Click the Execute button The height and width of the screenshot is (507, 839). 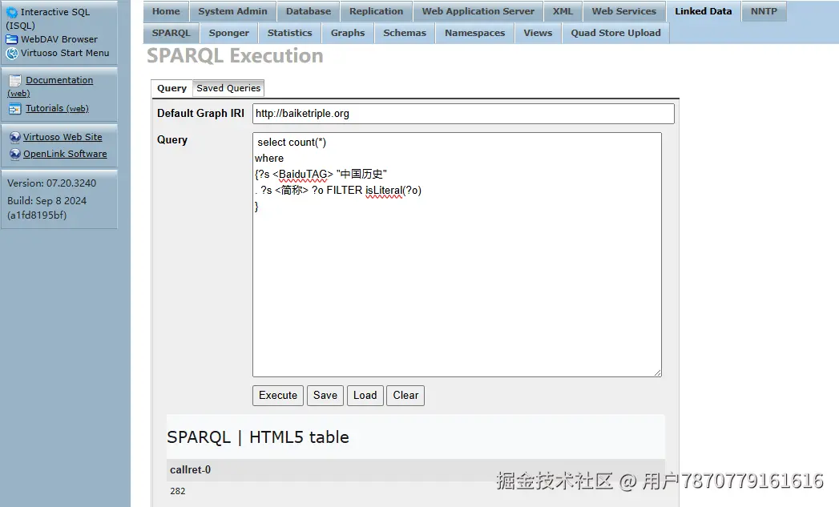278,395
